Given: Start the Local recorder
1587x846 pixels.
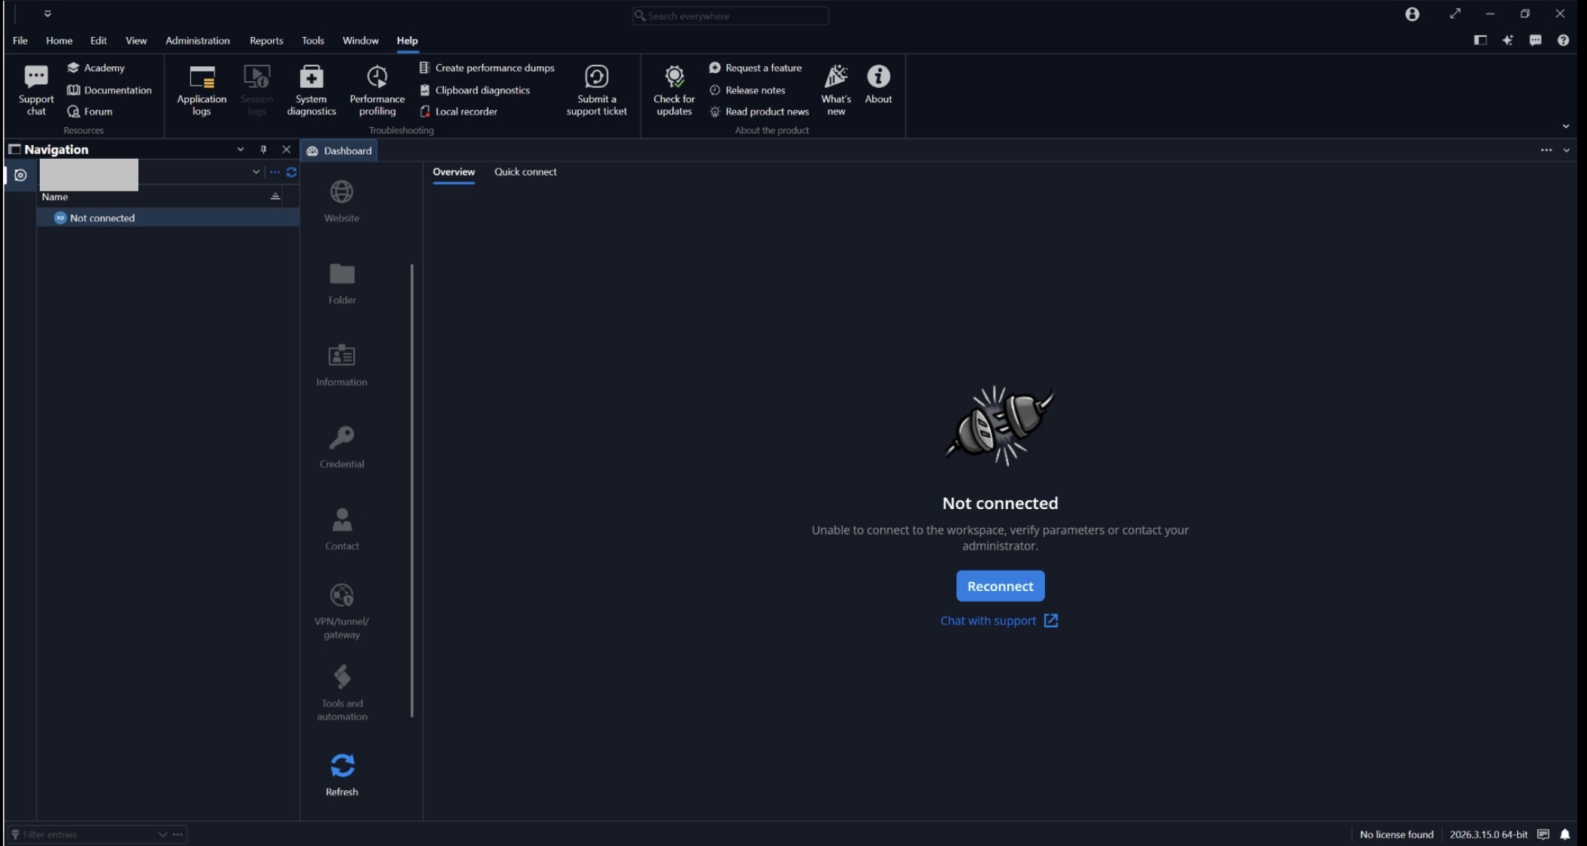Looking at the screenshot, I should (459, 111).
